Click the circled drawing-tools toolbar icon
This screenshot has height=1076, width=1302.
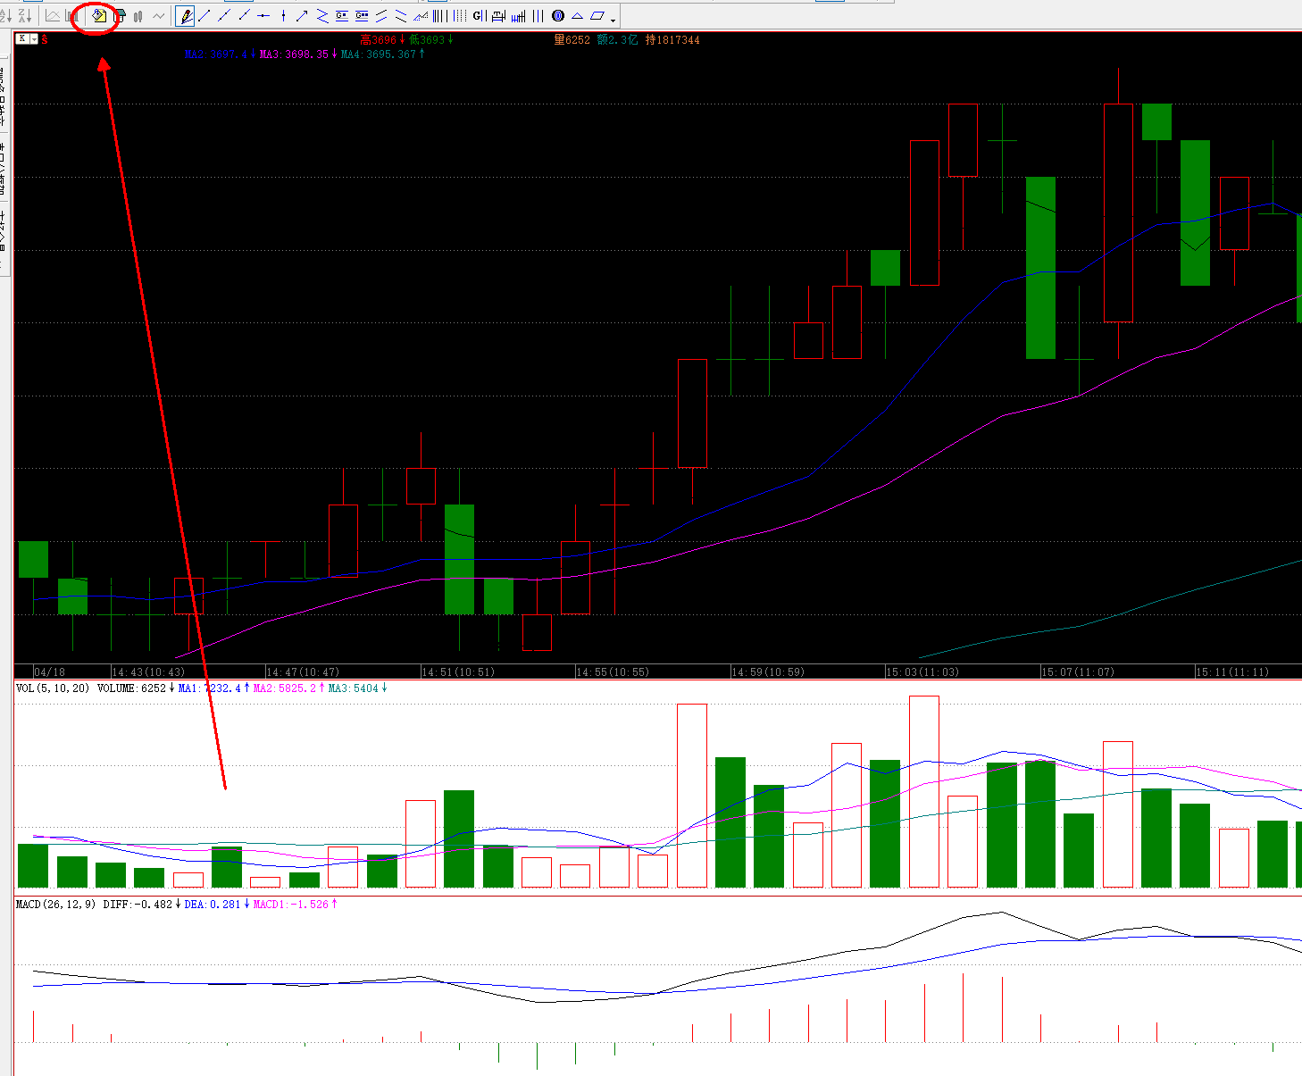tap(99, 16)
